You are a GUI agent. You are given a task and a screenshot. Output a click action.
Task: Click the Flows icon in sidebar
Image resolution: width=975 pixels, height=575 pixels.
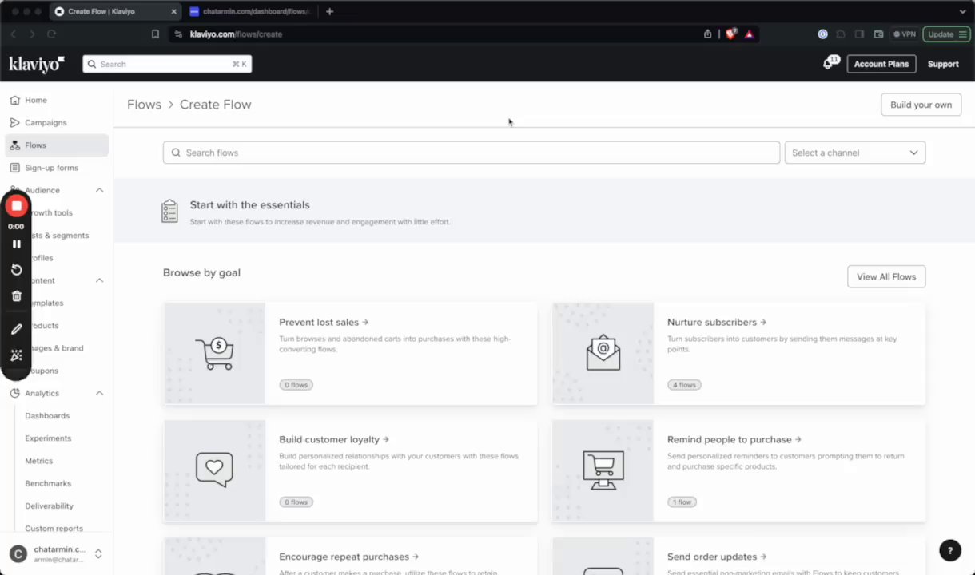[15, 145]
